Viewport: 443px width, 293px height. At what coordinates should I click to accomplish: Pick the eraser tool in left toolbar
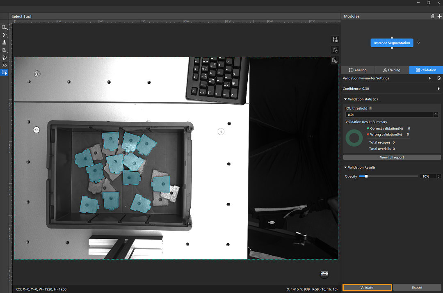pos(5,57)
